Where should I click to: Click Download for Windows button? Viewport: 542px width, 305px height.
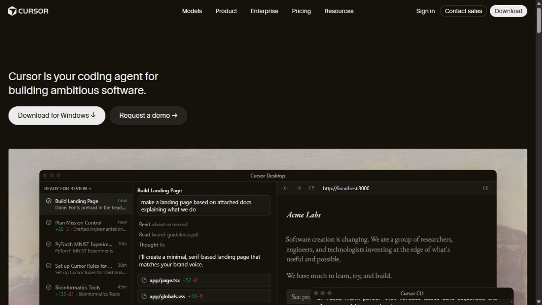tap(57, 116)
